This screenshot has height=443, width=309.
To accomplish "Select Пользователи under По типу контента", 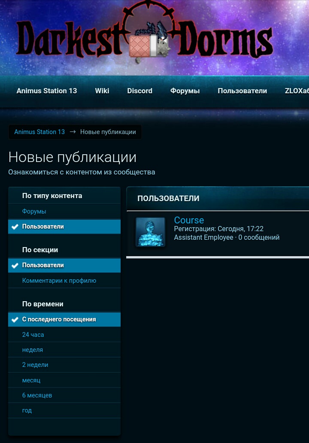I will [64, 226].
